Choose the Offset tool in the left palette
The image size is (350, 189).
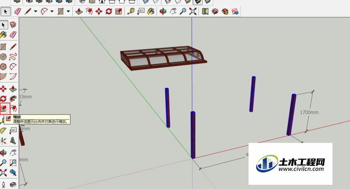point(13,109)
